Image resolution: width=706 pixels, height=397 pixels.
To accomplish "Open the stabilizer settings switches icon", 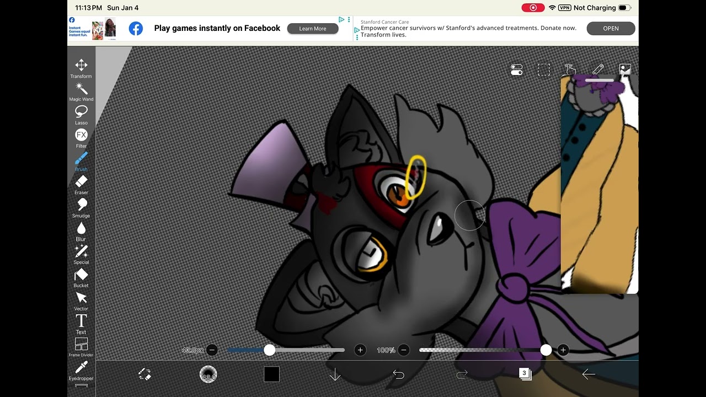I will pyautogui.click(x=517, y=69).
